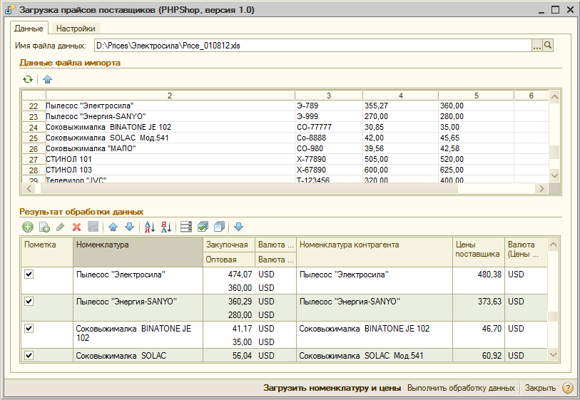Click Номенклатура контрагента column header
Screen dimensions: 580x400
click(375, 252)
